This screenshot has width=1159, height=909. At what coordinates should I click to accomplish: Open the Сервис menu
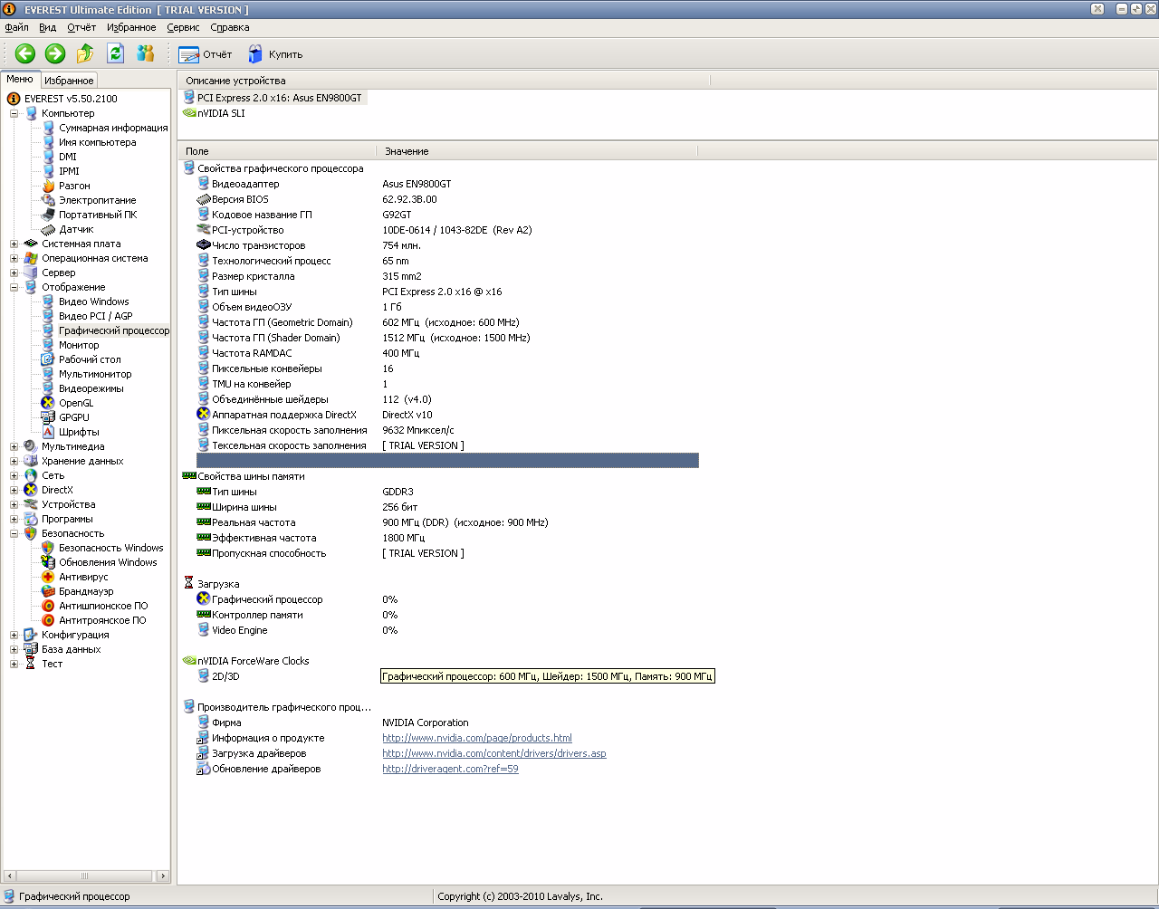[183, 28]
